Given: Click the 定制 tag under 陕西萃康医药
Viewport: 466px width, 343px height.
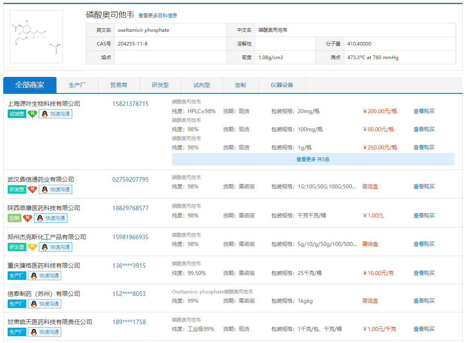Looking at the screenshot, I should 15,218.
